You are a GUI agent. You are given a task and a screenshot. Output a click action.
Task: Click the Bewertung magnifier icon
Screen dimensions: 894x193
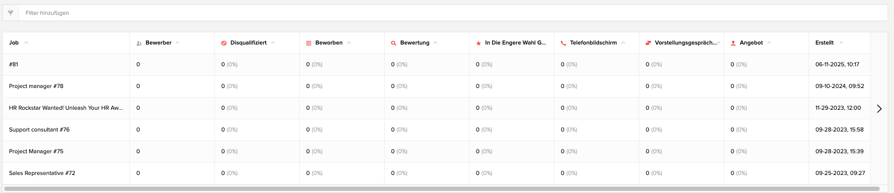point(394,43)
